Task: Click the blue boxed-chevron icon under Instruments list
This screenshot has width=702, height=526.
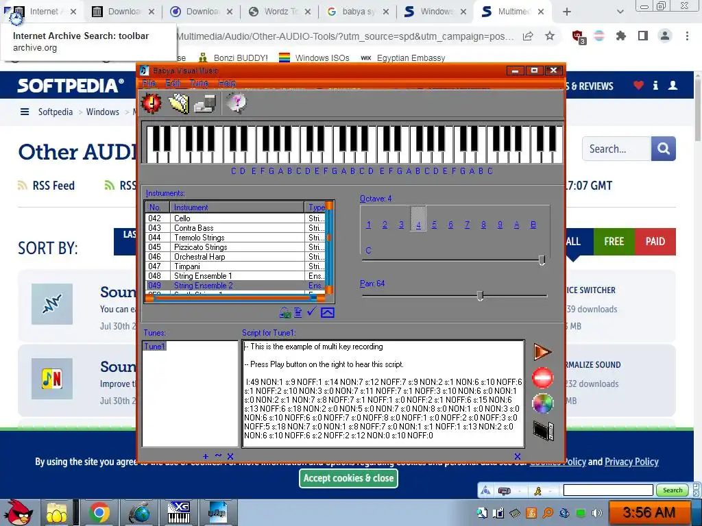Action: [x=327, y=312]
